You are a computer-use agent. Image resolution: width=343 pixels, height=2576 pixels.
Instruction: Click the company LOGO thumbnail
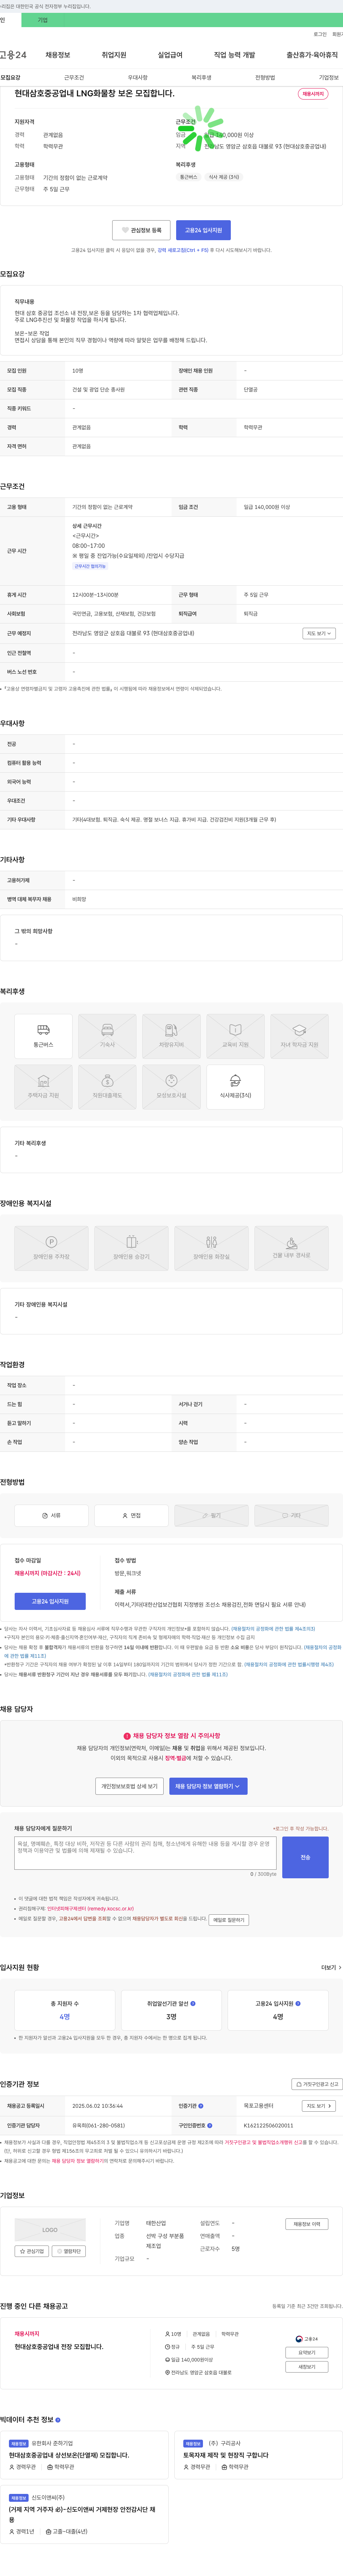click(x=50, y=2230)
